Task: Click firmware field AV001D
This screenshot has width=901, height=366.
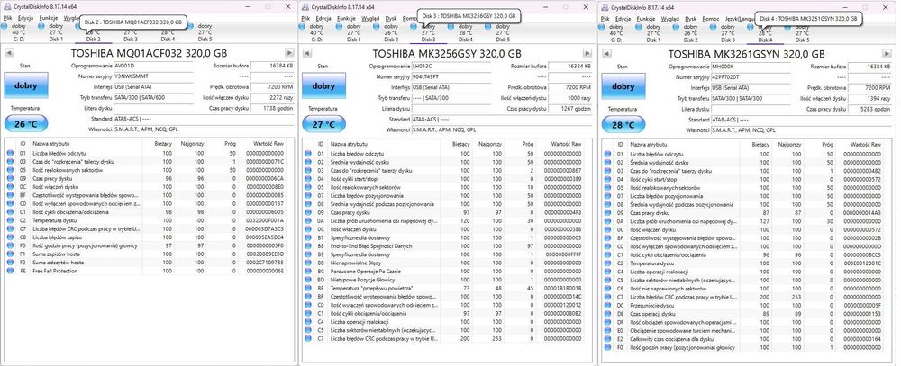Action: [x=153, y=66]
